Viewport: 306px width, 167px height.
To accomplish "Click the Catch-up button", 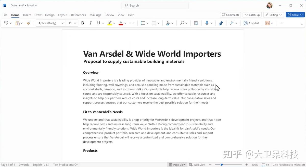I will pos(252,15).
